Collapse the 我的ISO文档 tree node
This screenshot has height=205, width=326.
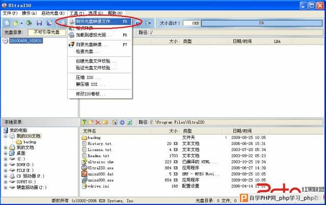[x=6, y=136]
